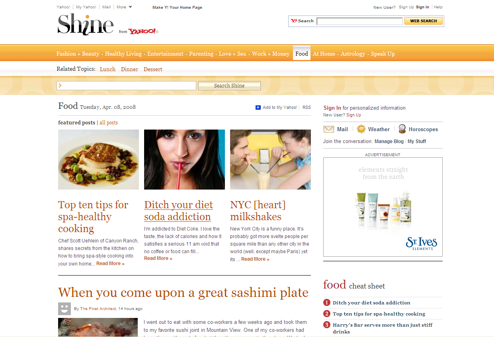494x337 pixels.
Task: Click the Shine logo
Action: (x=86, y=24)
